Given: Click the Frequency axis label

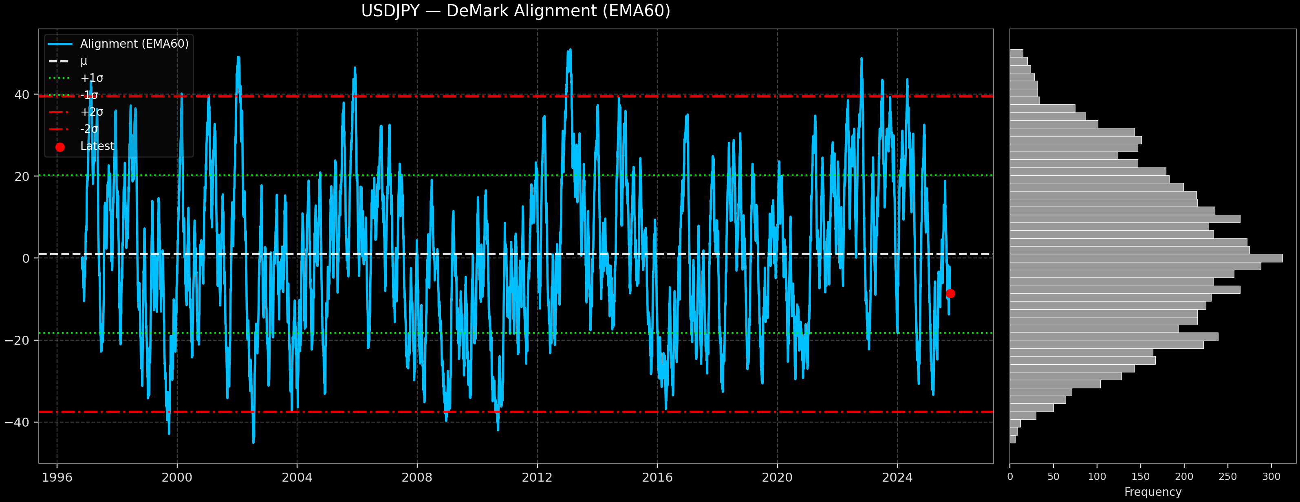Looking at the screenshot, I should click(1152, 492).
